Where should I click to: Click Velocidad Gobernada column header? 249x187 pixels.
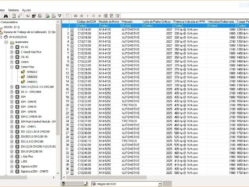[221, 22]
